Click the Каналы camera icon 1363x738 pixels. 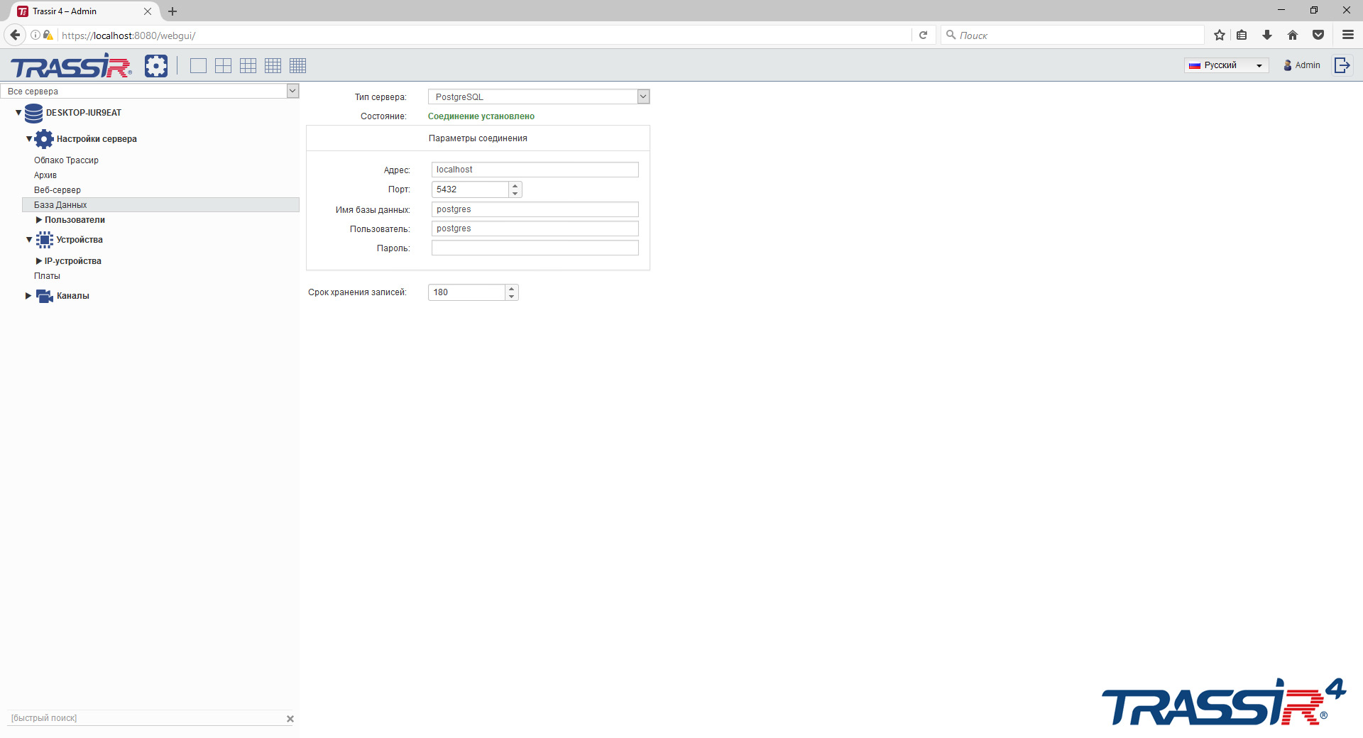pyautogui.click(x=44, y=296)
